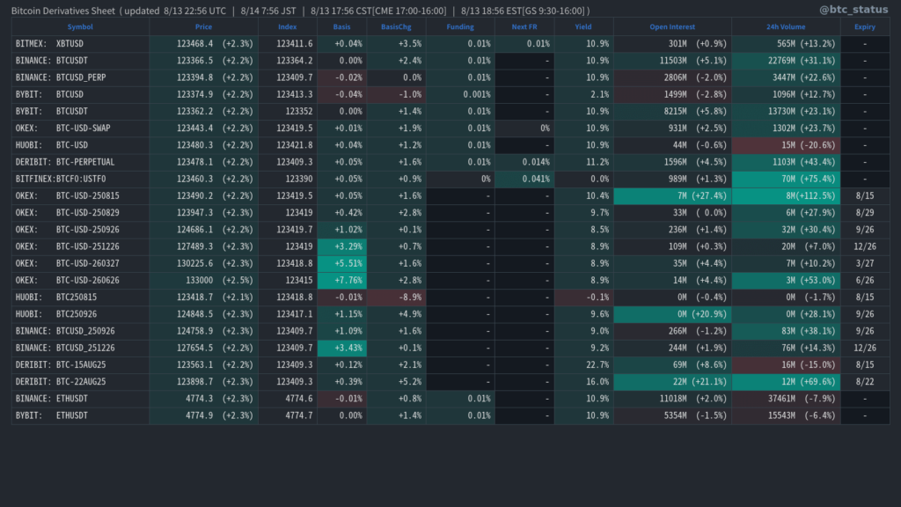Click the 24h Volume column header
This screenshot has height=507, width=901.
pyautogui.click(x=786, y=26)
